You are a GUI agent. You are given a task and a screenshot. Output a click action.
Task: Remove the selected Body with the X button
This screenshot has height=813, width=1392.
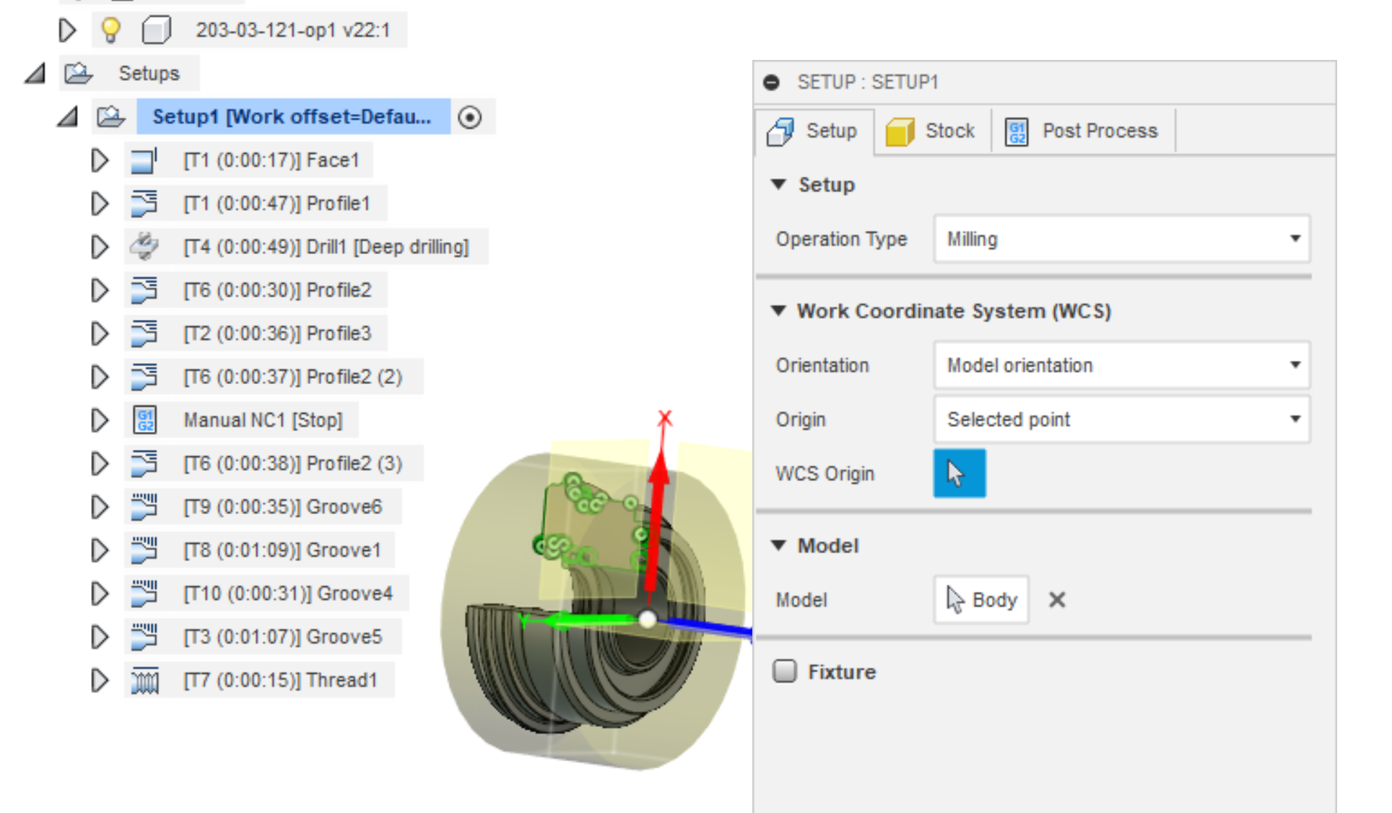click(1056, 599)
